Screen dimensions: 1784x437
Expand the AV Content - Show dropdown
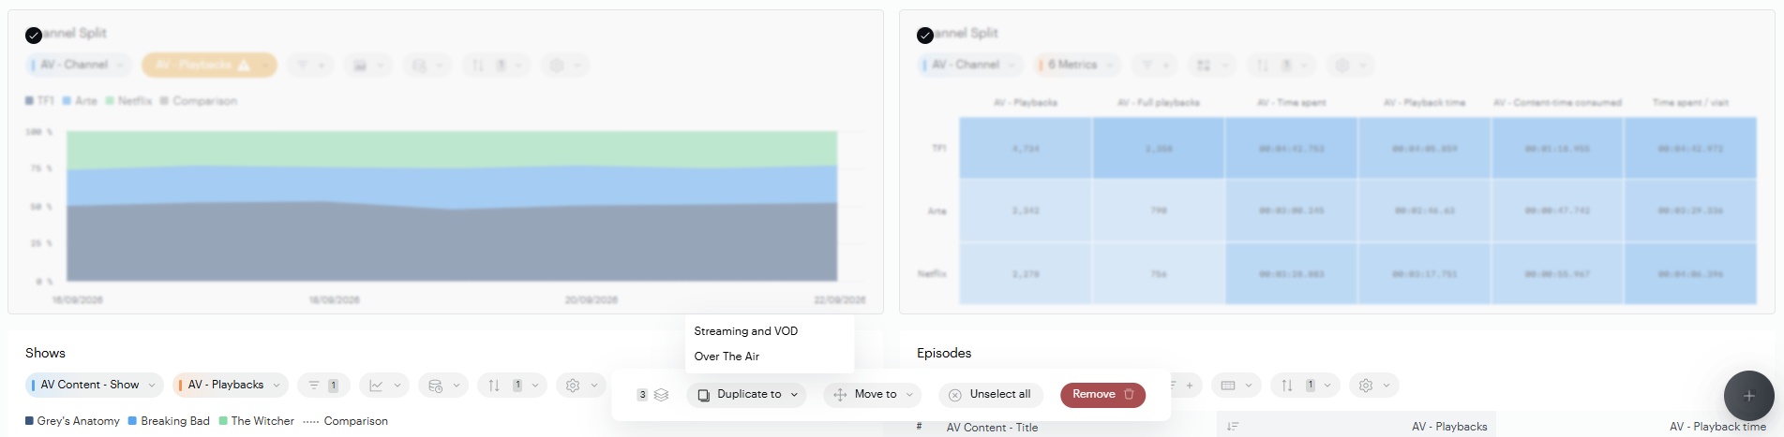tap(94, 385)
